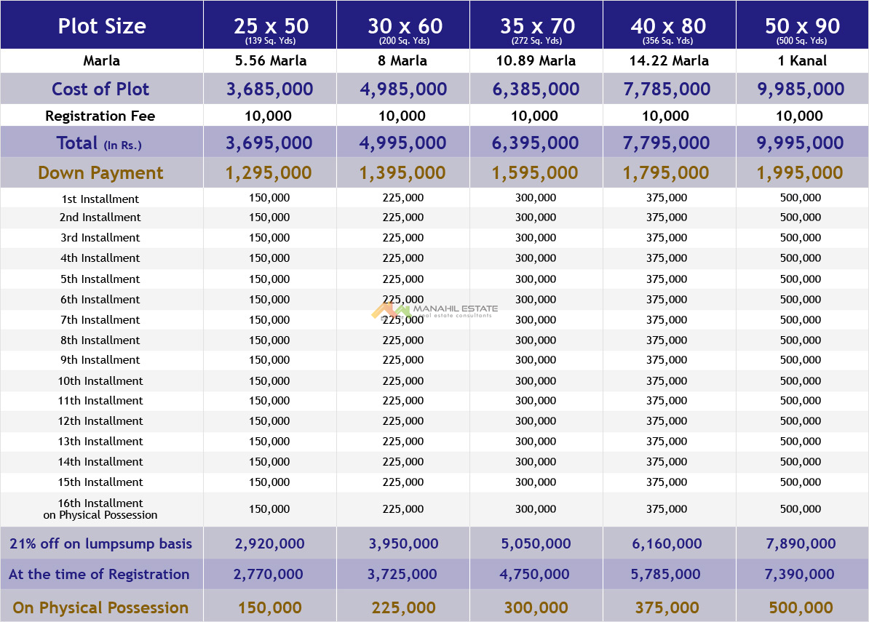
Task: Click the 1,795,000 down payment value
Action: [666, 173]
